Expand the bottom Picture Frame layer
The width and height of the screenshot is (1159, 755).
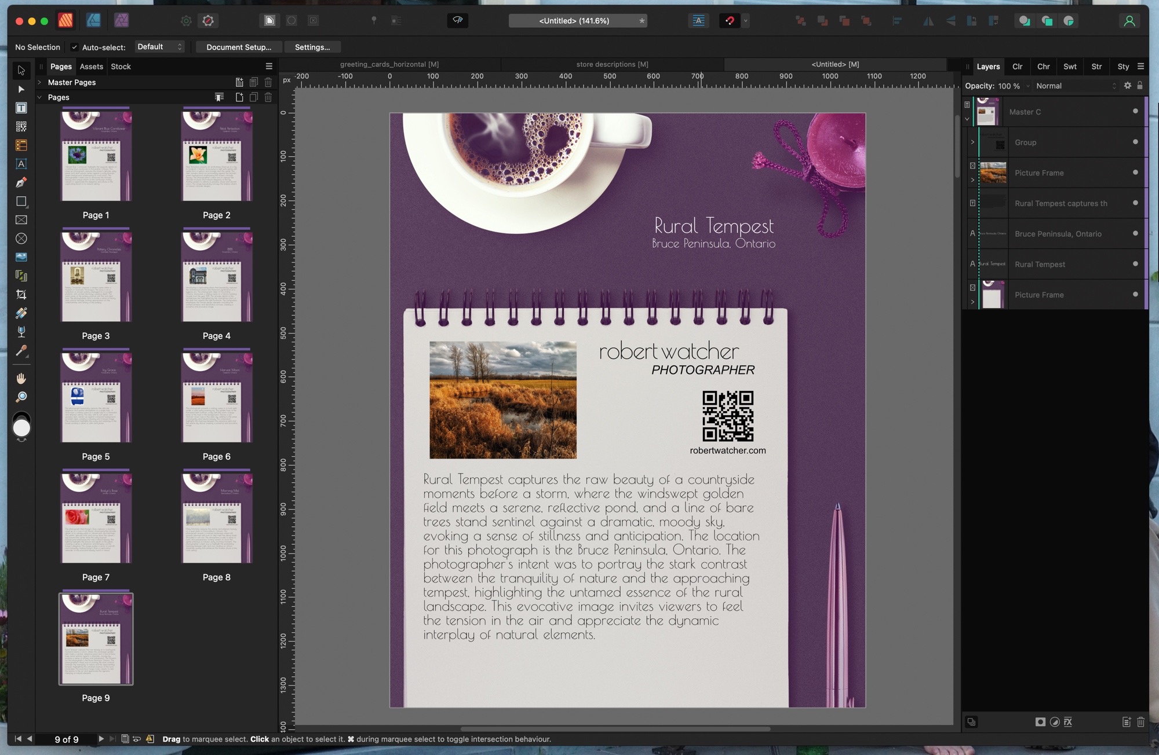[x=972, y=302]
